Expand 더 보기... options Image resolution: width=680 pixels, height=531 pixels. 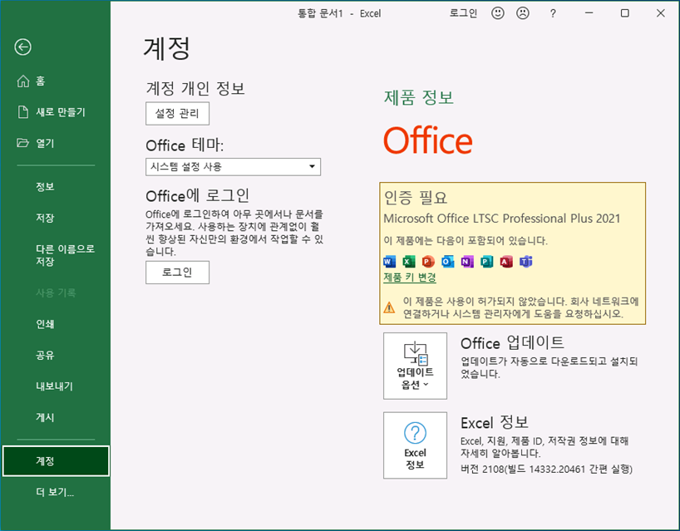point(56,493)
